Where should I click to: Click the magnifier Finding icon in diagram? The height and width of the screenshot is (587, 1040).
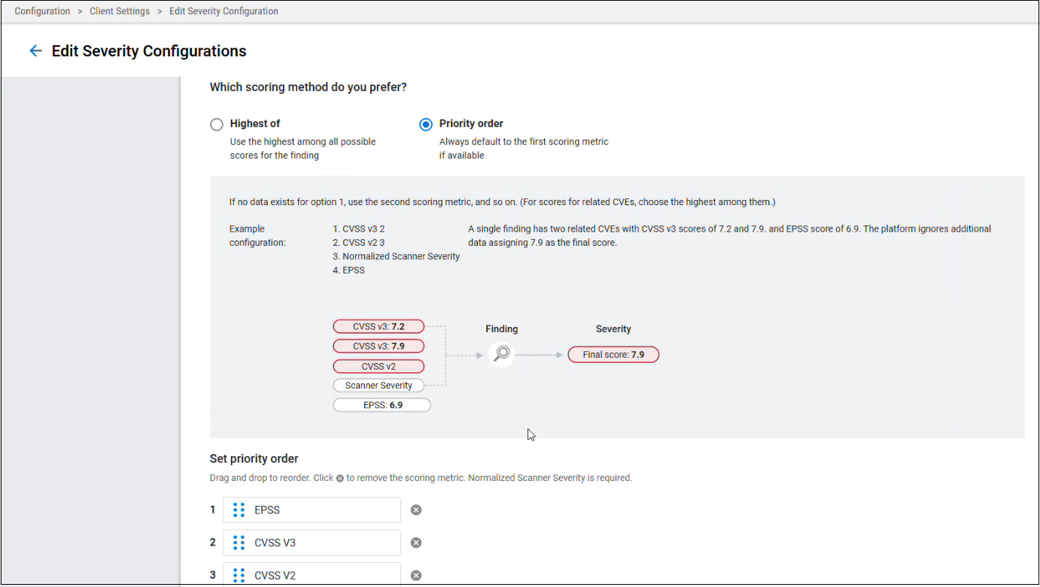point(501,354)
